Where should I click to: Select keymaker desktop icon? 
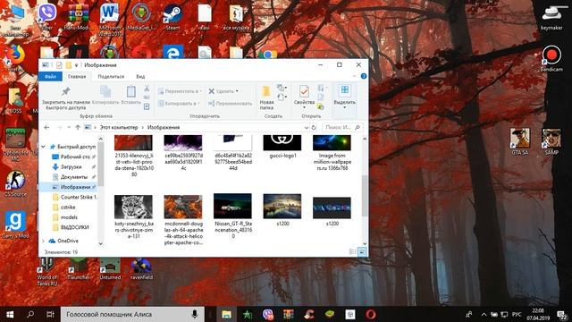tap(551, 18)
